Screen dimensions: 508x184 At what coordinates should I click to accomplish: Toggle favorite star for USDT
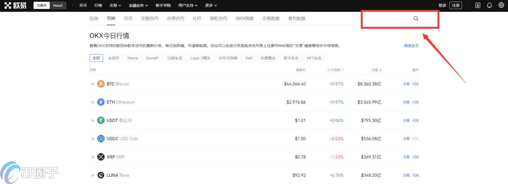click(x=93, y=120)
